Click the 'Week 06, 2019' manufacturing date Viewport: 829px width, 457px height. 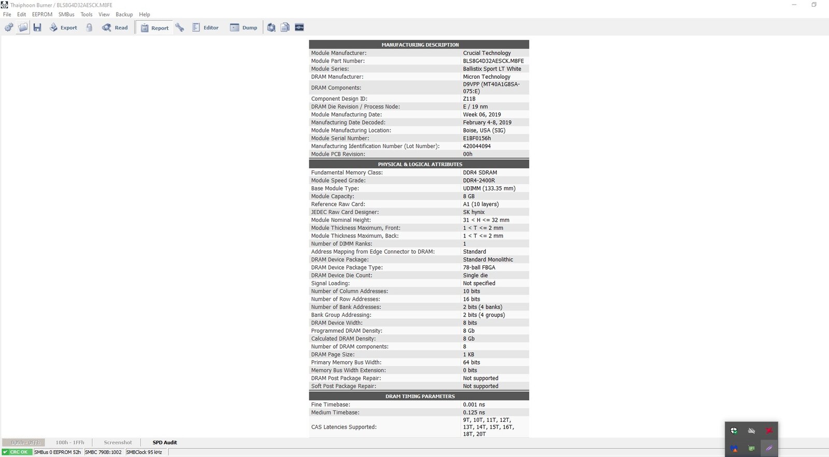(x=482, y=114)
